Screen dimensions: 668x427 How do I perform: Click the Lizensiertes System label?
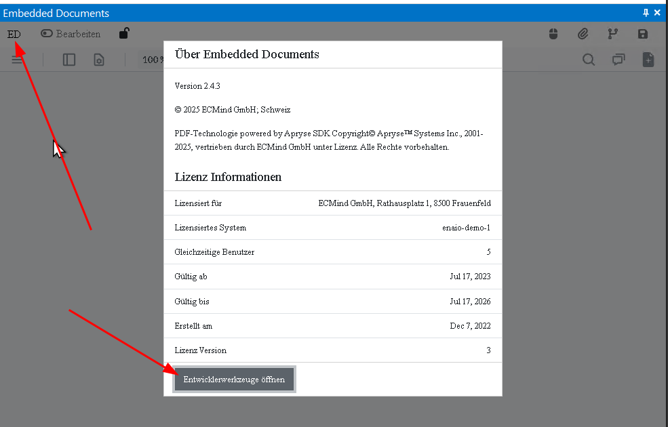(x=210, y=228)
